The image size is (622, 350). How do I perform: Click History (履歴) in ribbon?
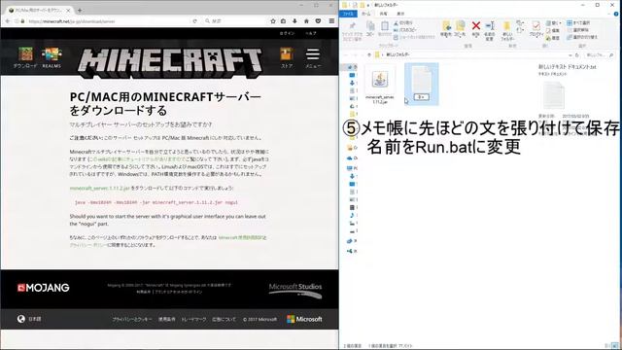click(553, 38)
